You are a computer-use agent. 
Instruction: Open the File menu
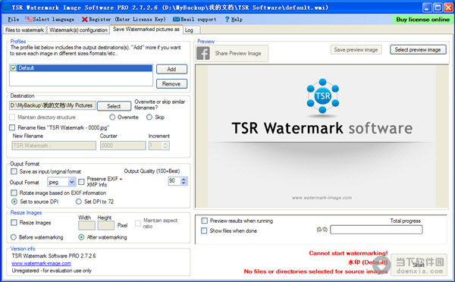tap(14, 20)
